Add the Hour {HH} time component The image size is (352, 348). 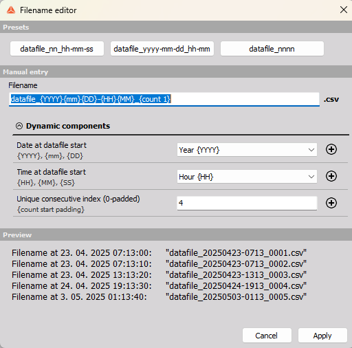coord(331,176)
